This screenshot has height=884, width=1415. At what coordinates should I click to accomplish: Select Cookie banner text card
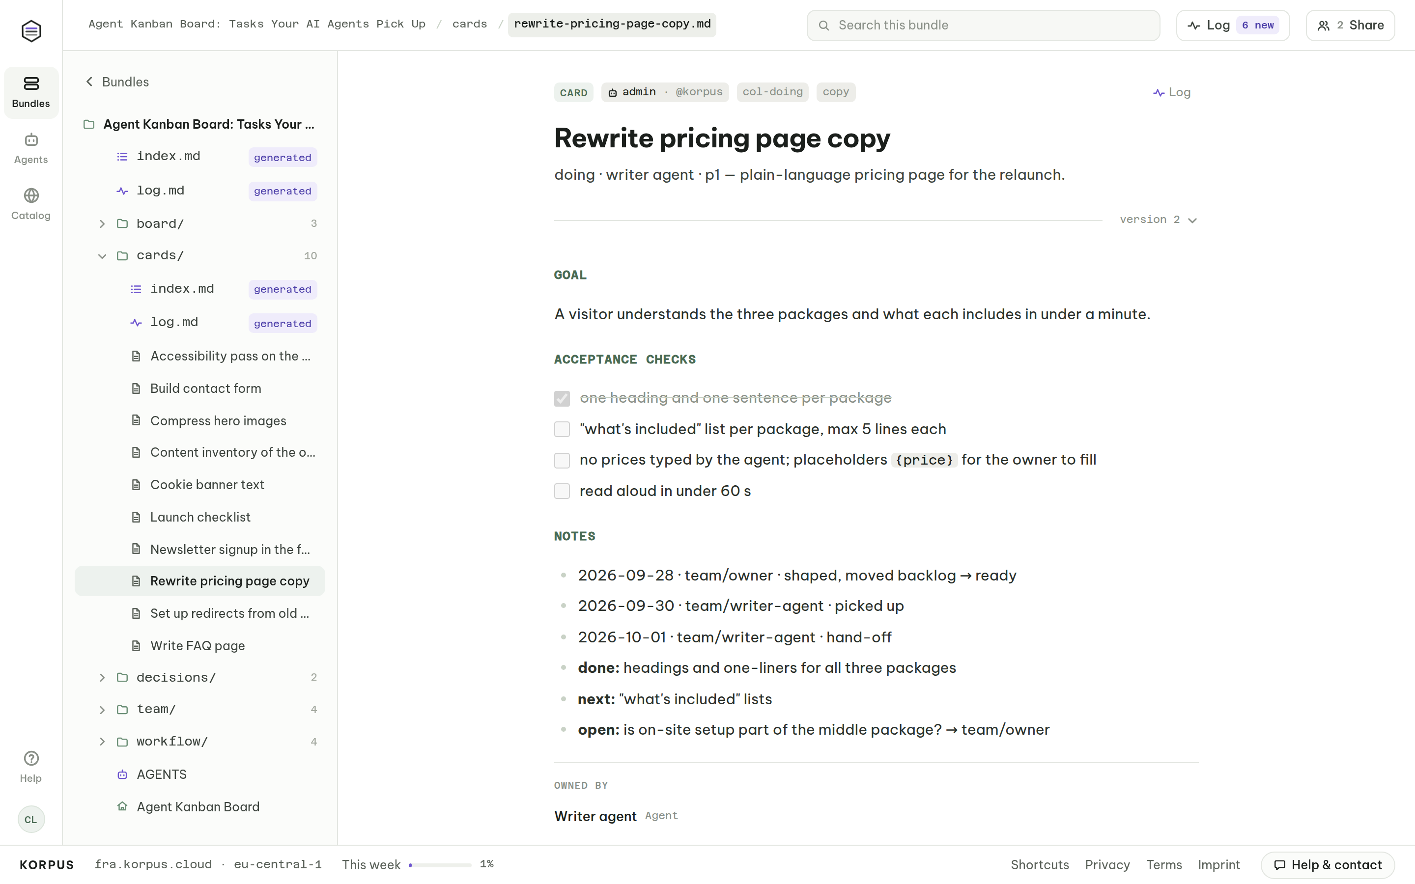coord(200,485)
